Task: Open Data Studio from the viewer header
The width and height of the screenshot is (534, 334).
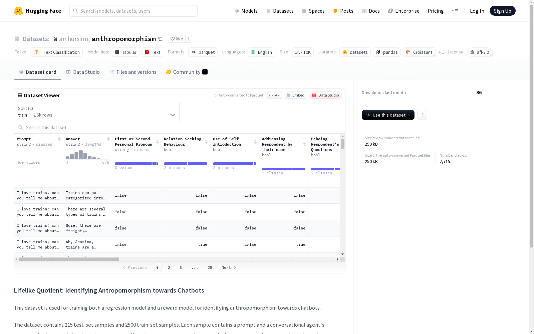Action: [325, 95]
